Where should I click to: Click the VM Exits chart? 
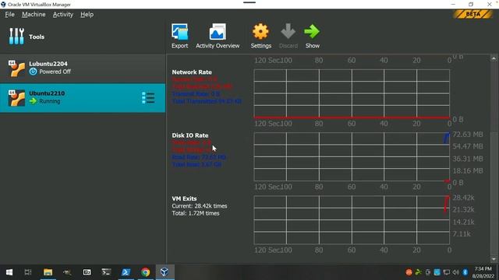click(x=352, y=219)
